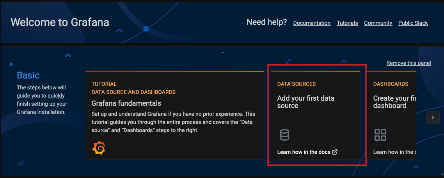The width and height of the screenshot is (444, 178).
Task: Go to the Tutorials link
Action: tap(347, 23)
